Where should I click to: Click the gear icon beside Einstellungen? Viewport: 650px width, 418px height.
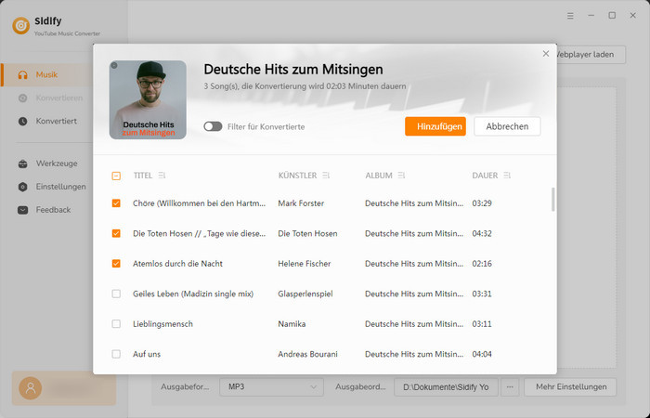pyautogui.click(x=23, y=187)
